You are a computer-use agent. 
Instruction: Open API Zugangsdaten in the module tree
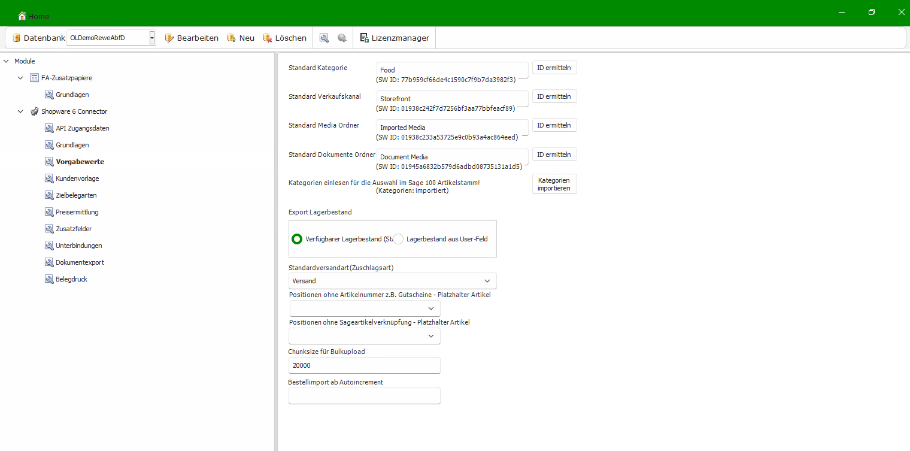click(x=82, y=128)
